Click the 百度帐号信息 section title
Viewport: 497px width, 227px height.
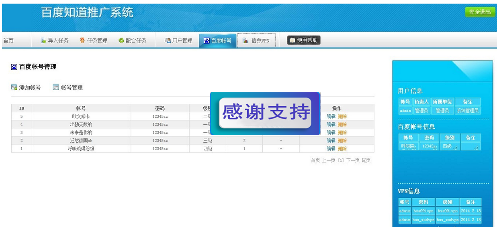(x=416, y=127)
